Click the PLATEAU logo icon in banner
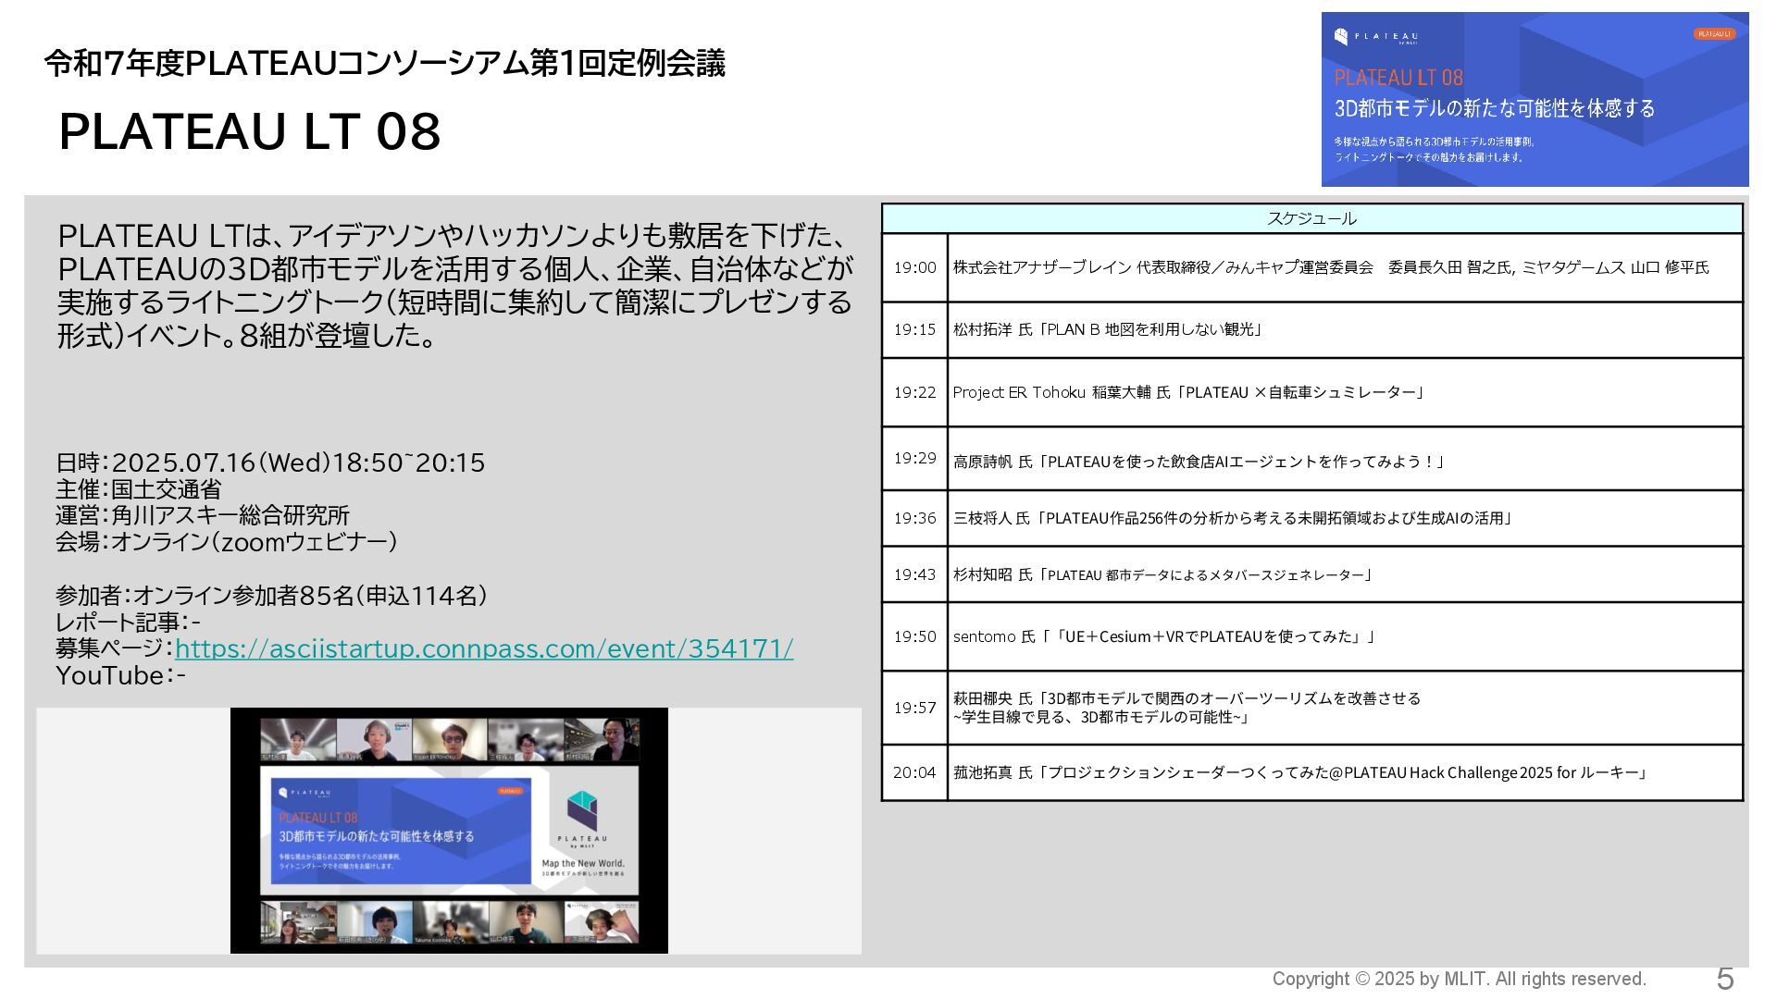 pyautogui.click(x=1341, y=37)
